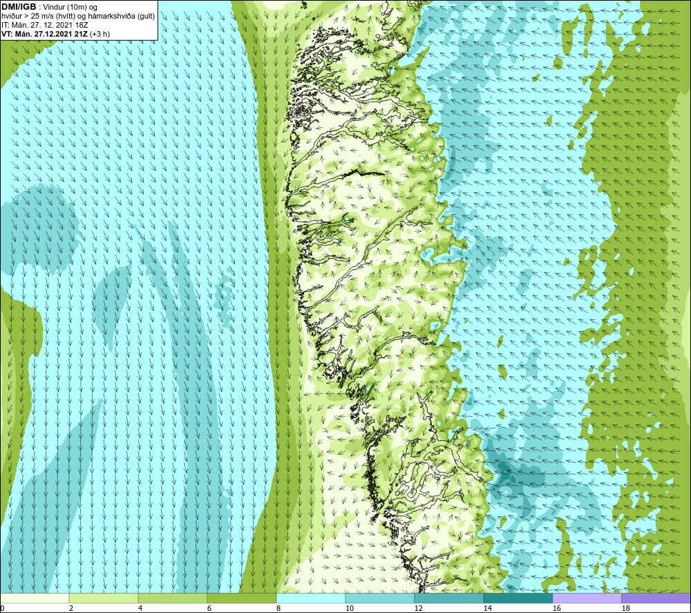
Task: Select the dark teal 14–16 m/s legend swatch
Action: click(518, 598)
